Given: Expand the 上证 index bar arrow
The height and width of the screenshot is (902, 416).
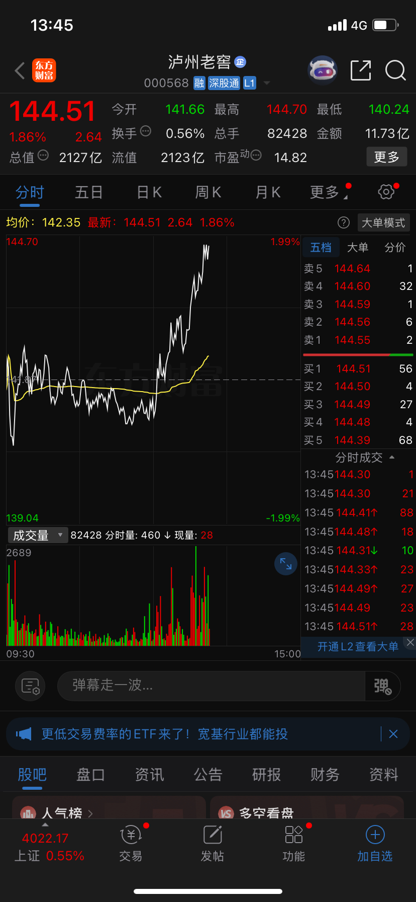Looking at the screenshot, I should tap(45, 824).
